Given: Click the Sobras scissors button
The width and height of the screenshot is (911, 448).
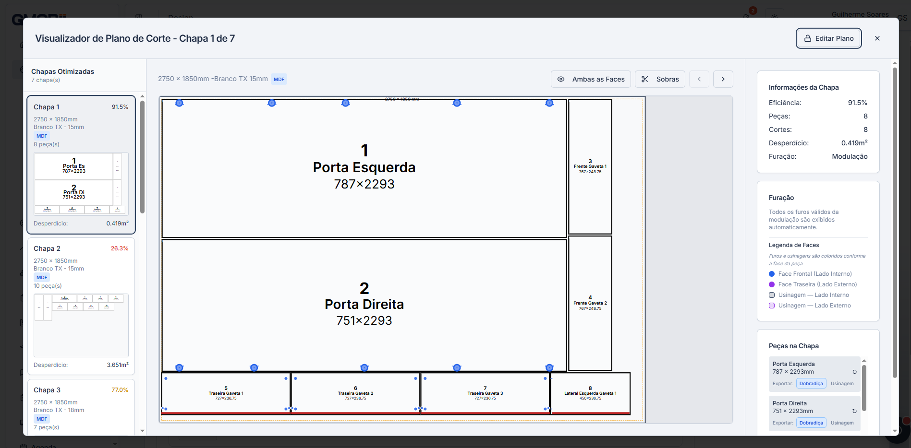Looking at the screenshot, I should click(x=660, y=79).
